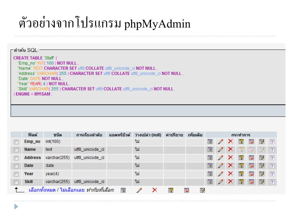
Task: Click the red X in the ทำกับที่เลือก row
Action: click(155, 190)
